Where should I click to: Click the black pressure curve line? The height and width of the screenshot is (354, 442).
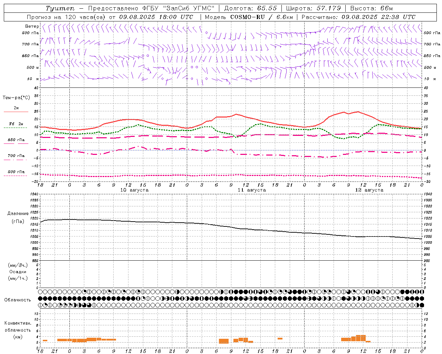coord(231,227)
